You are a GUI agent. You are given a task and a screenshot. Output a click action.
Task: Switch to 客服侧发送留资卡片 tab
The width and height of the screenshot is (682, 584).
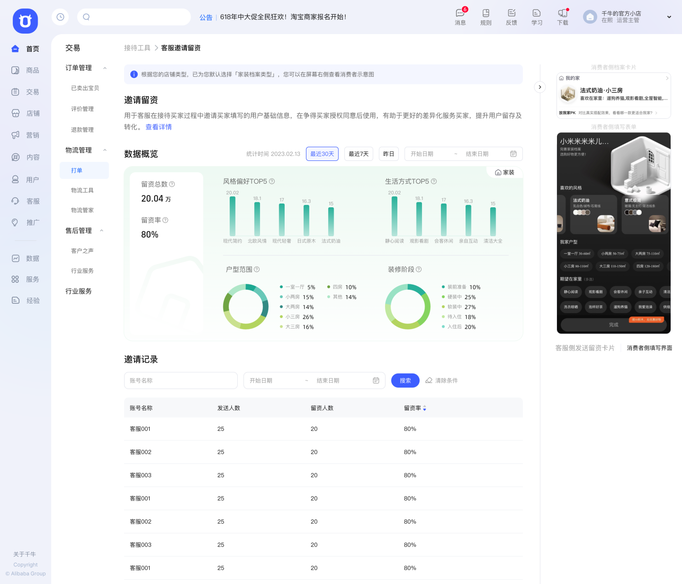[585, 348]
